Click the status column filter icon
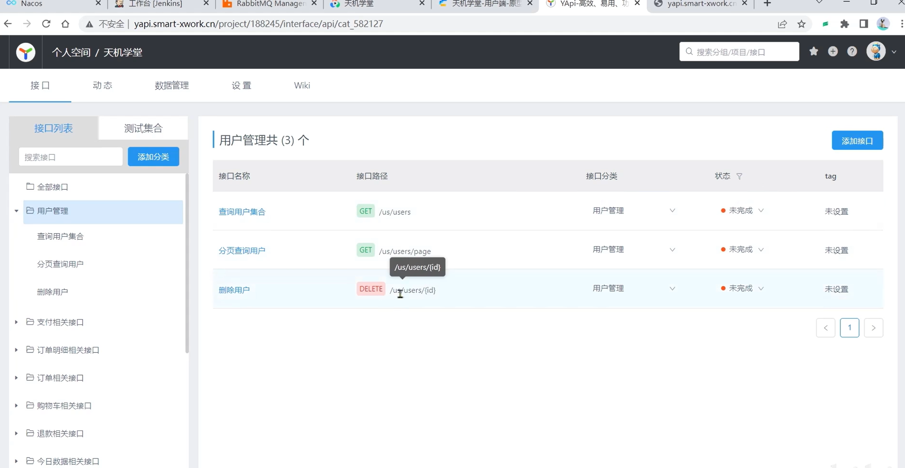The image size is (905, 468). [739, 176]
